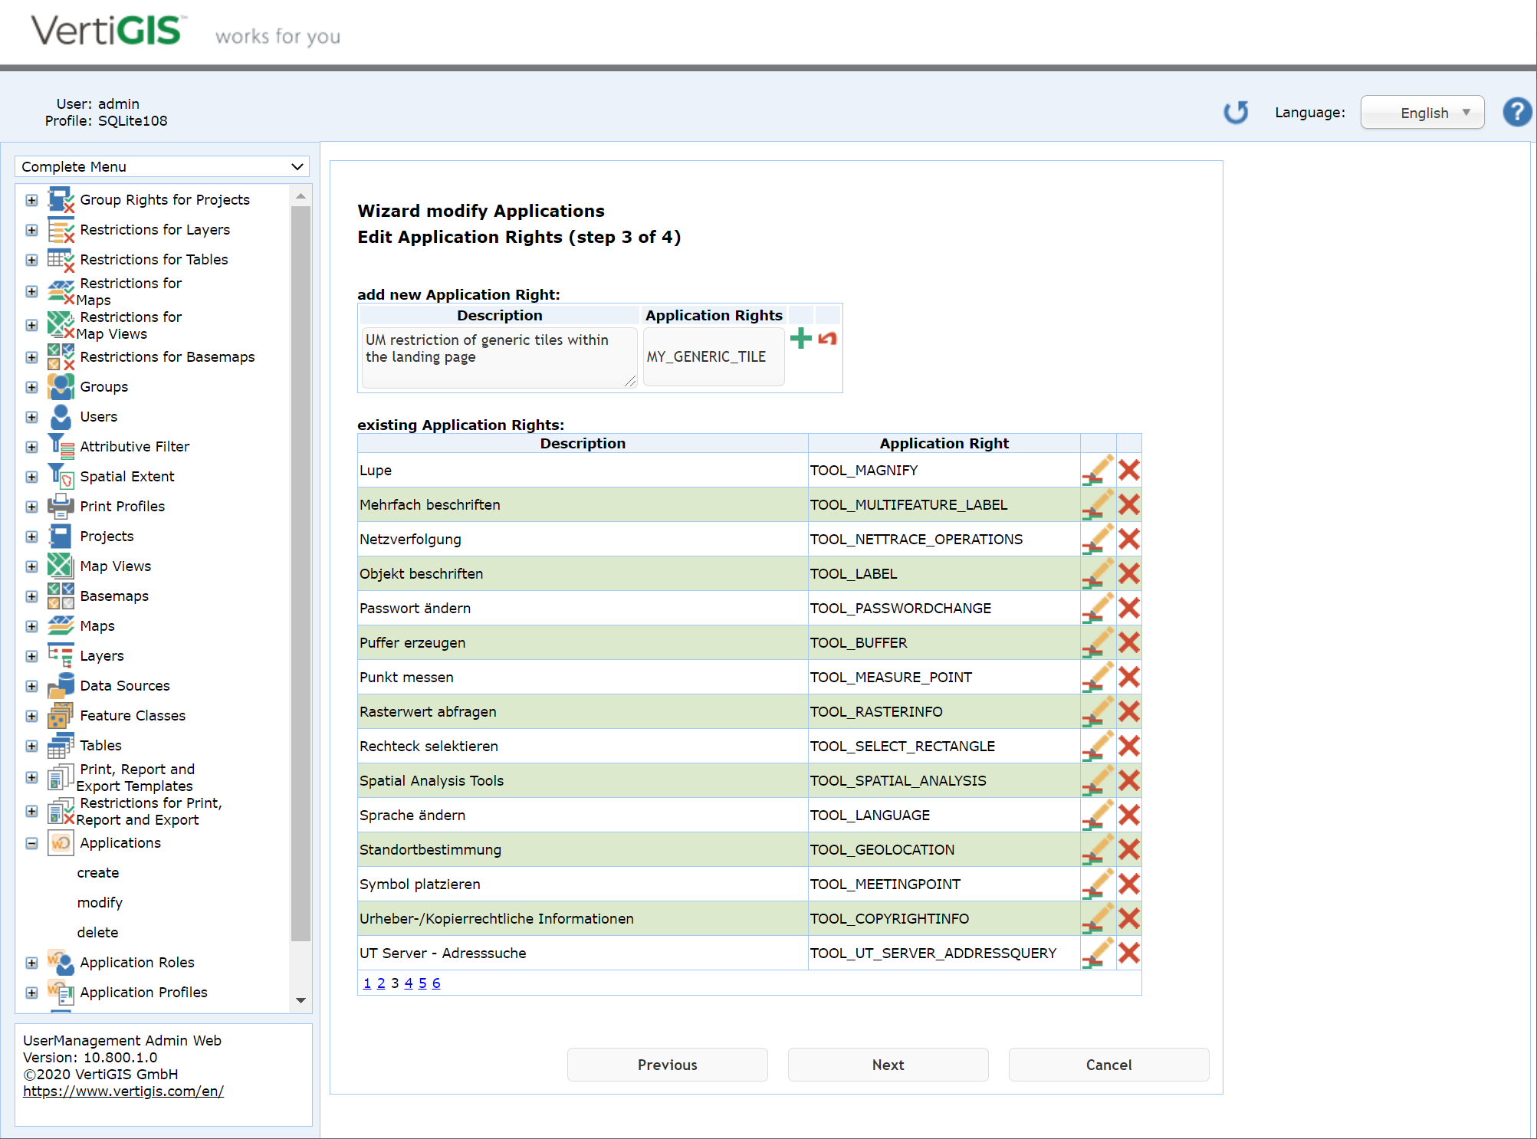
Task: Edit the Sprache ändern right
Action: 1098,815
